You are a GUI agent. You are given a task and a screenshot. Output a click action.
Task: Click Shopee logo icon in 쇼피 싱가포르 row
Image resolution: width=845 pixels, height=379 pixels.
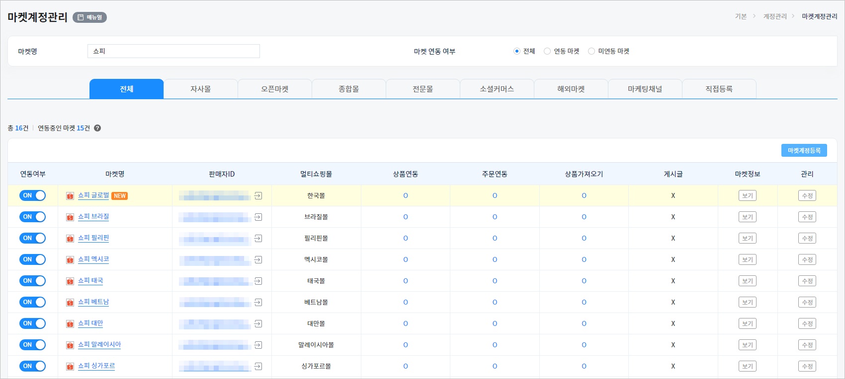pos(70,367)
